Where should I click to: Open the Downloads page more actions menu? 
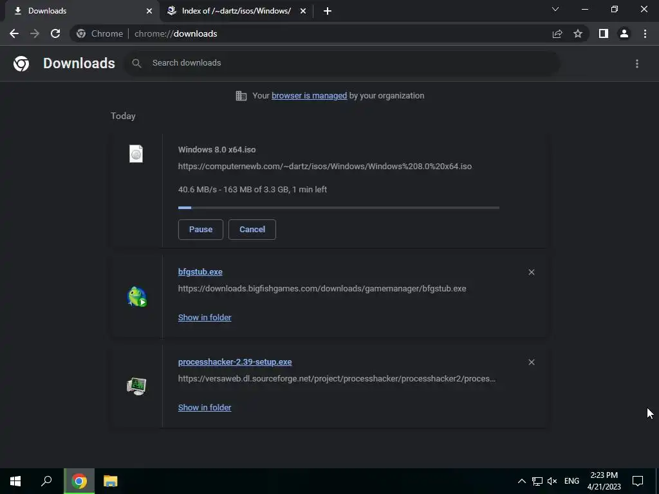point(637,64)
